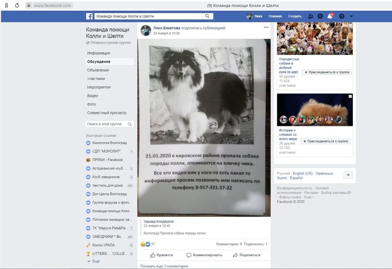Click Показать ещё 3 комментария

coord(164,266)
